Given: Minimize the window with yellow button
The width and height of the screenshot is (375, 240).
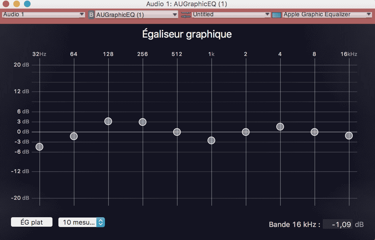Looking at the screenshot, I should (x=17, y=4).
